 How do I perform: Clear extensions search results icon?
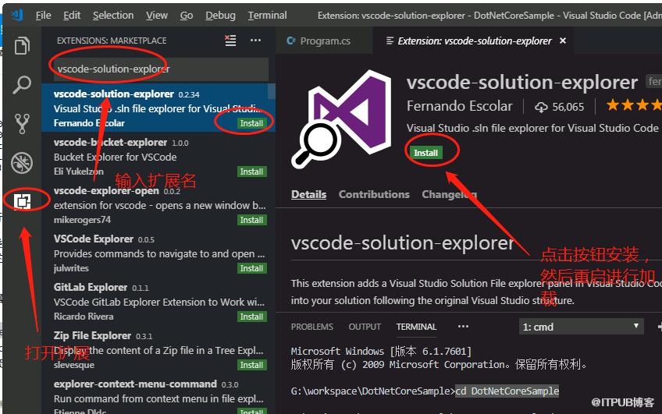click(230, 41)
